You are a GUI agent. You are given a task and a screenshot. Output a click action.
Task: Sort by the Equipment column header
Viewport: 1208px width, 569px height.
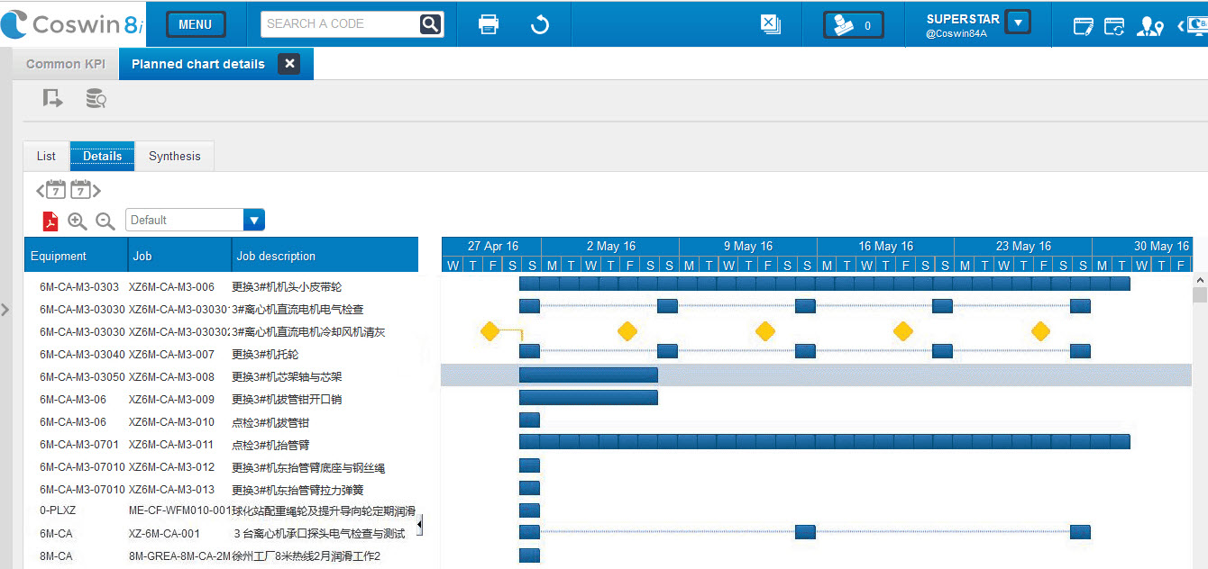76,255
